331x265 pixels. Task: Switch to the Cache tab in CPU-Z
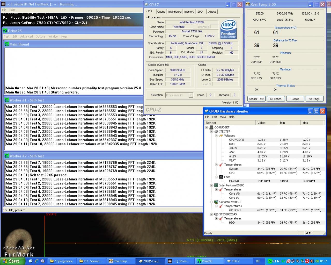[161, 12]
